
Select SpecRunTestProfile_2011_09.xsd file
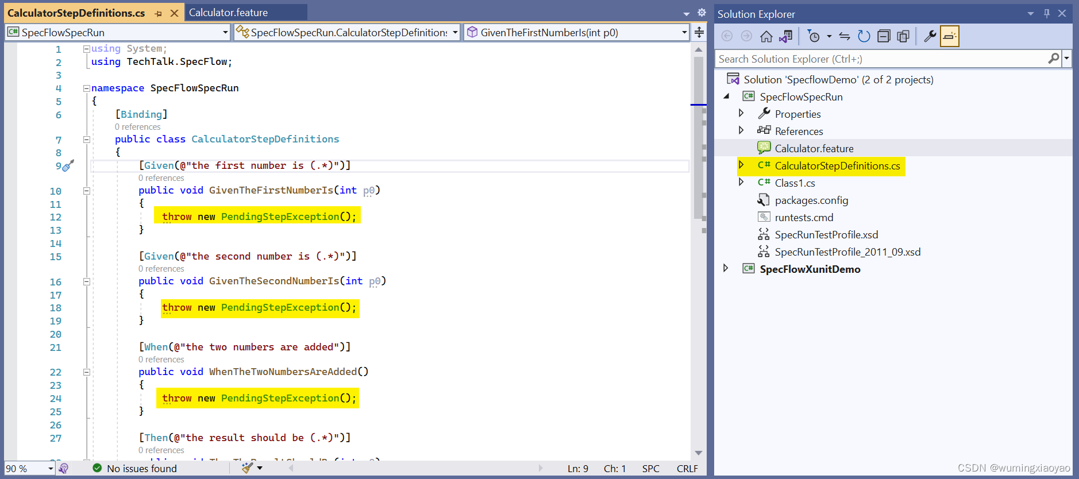847,252
